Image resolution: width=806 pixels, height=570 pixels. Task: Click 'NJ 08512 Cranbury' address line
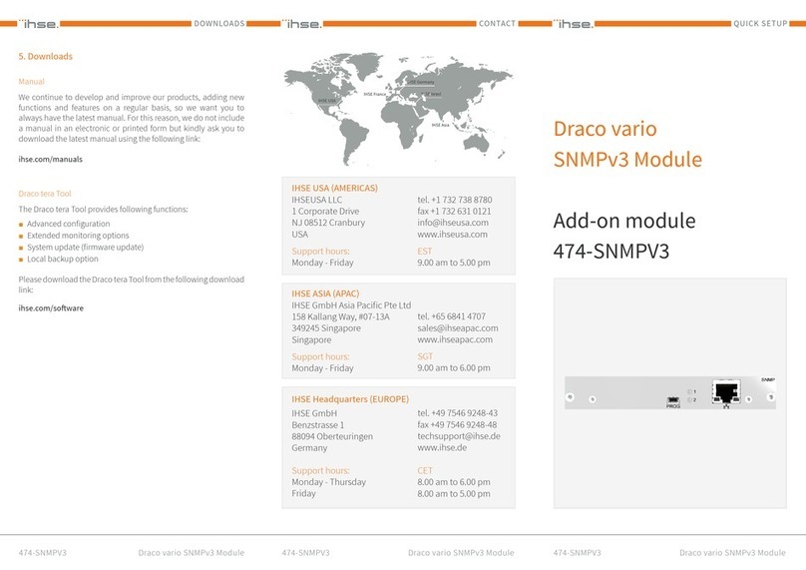pos(328,223)
